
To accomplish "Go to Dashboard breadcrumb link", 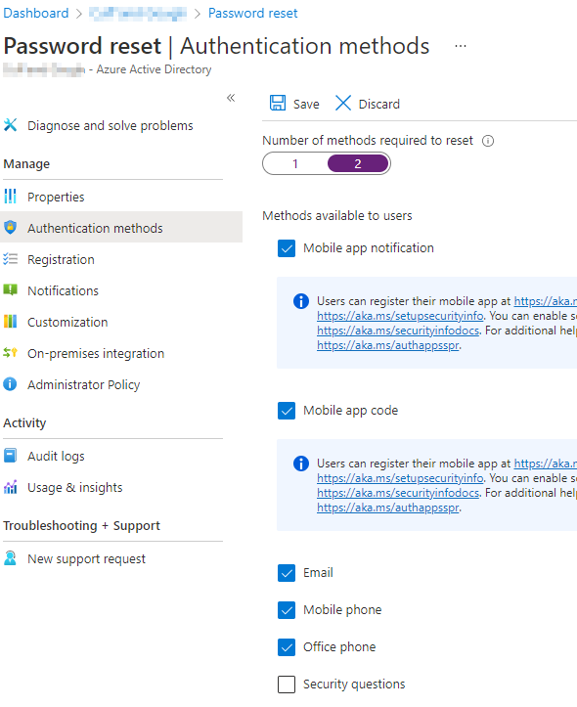I will [36, 13].
